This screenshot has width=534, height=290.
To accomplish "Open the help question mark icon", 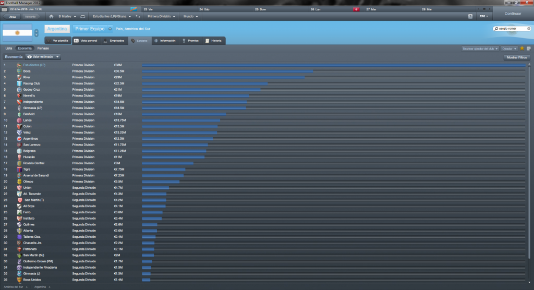I will [470, 16].
